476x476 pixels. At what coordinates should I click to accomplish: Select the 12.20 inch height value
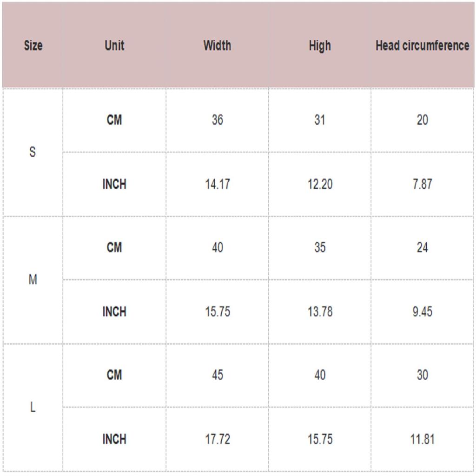[x=320, y=184]
